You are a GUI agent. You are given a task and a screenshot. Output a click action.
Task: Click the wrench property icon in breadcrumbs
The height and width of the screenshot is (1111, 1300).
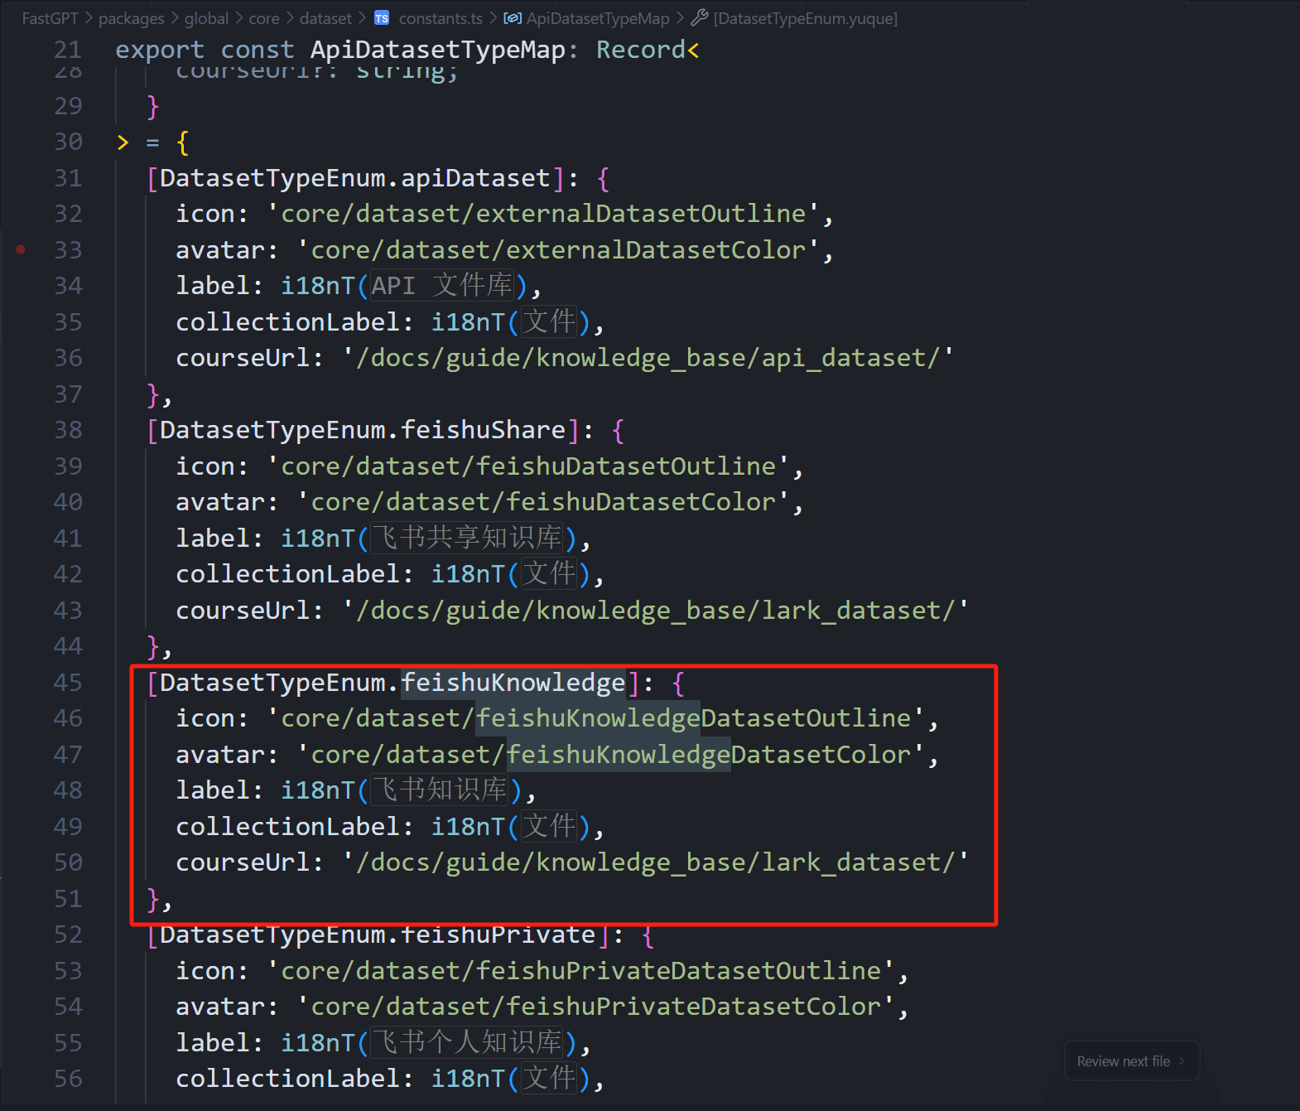[x=700, y=18]
